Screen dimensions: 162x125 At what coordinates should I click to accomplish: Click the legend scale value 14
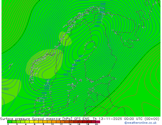coord(70,124)
